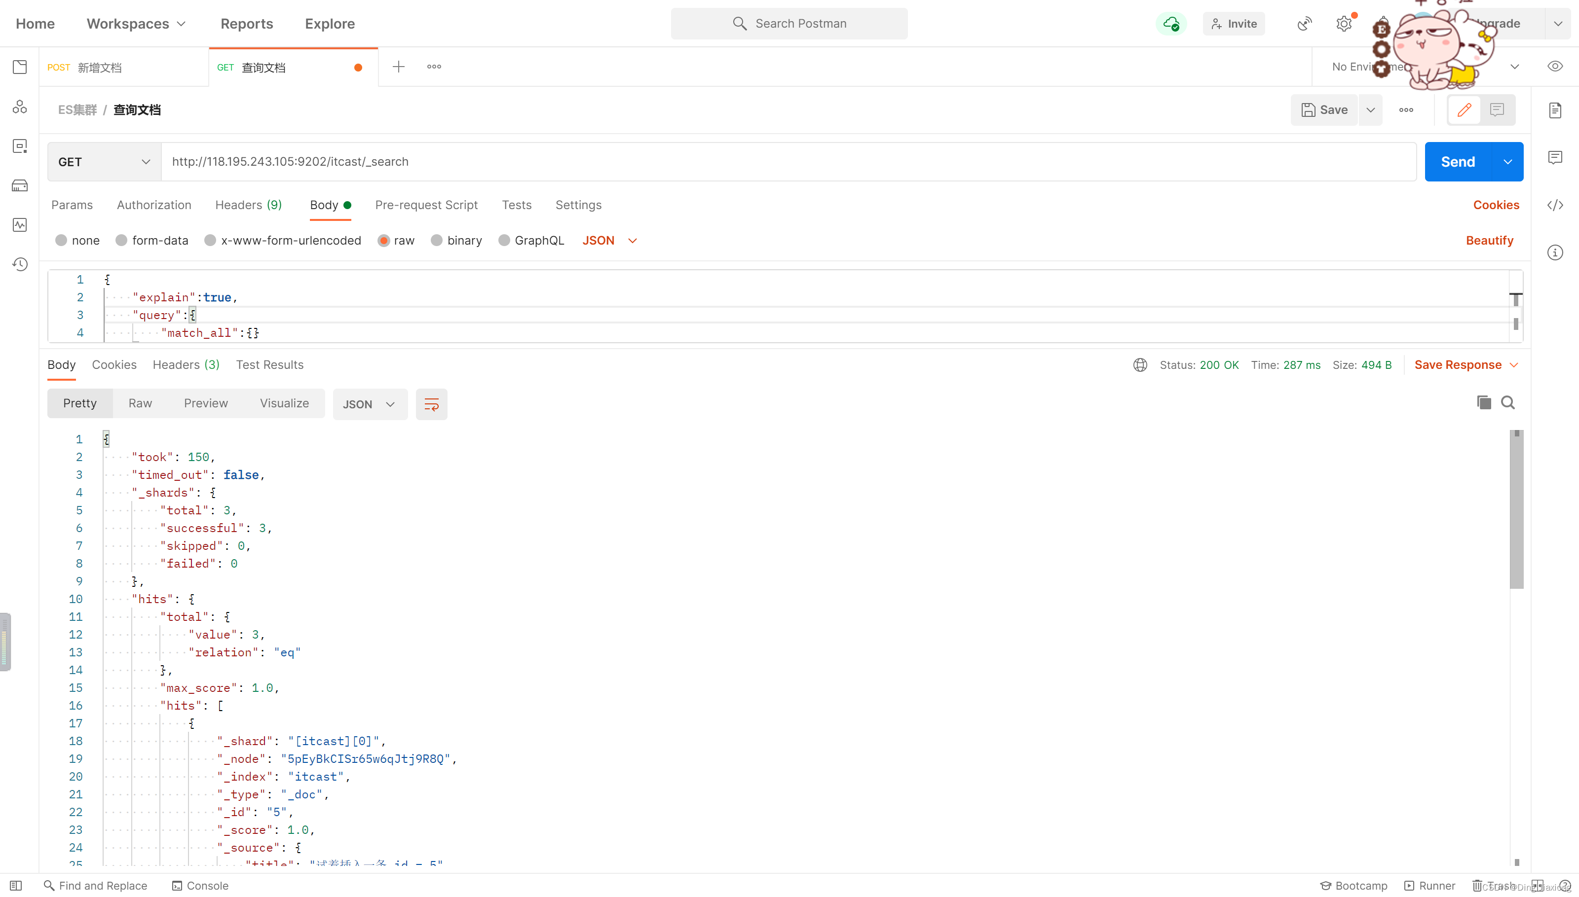Open request Tests tab
The height and width of the screenshot is (897, 1579).
pyautogui.click(x=517, y=205)
